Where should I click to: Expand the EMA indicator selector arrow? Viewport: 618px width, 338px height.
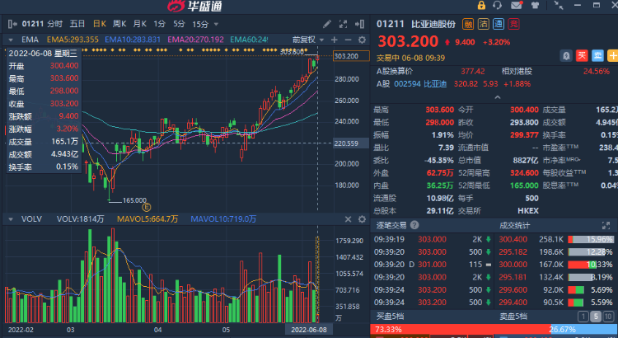click(x=11, y=40)
